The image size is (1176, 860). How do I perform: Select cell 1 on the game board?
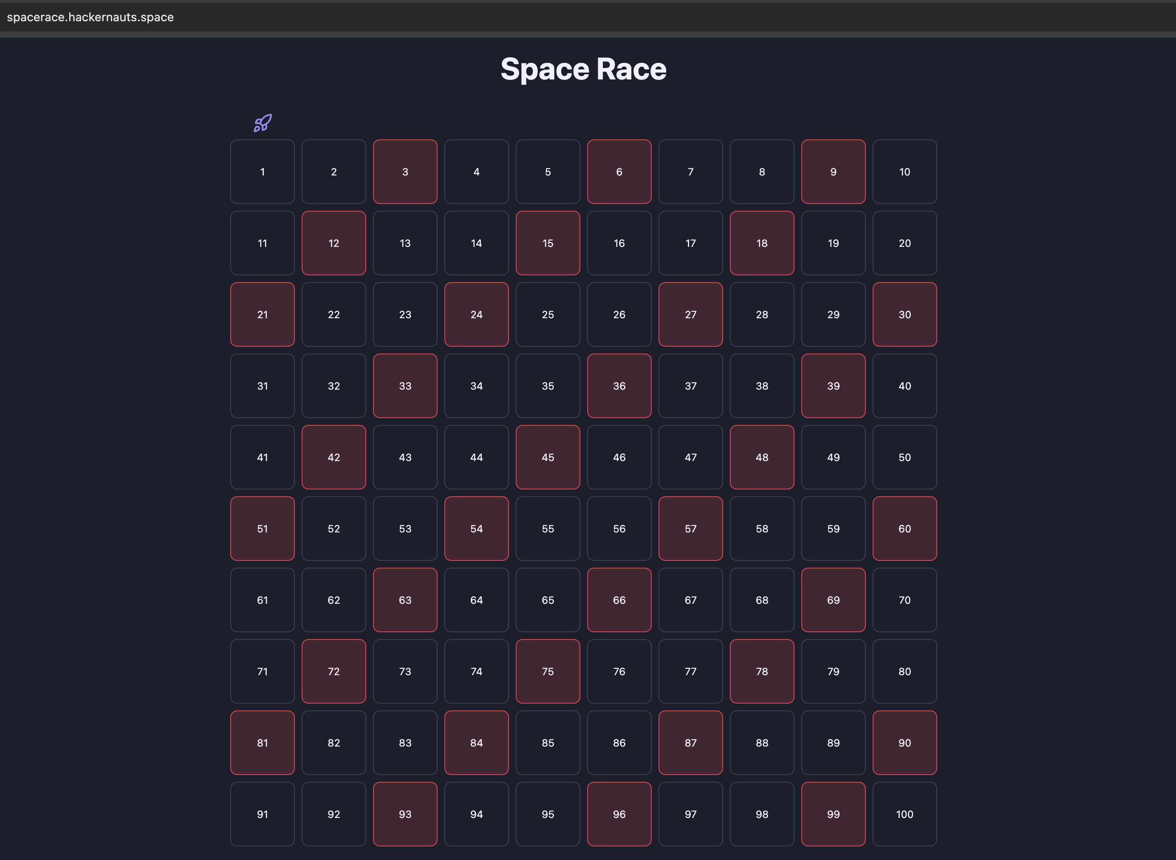[x=263, y=172]
